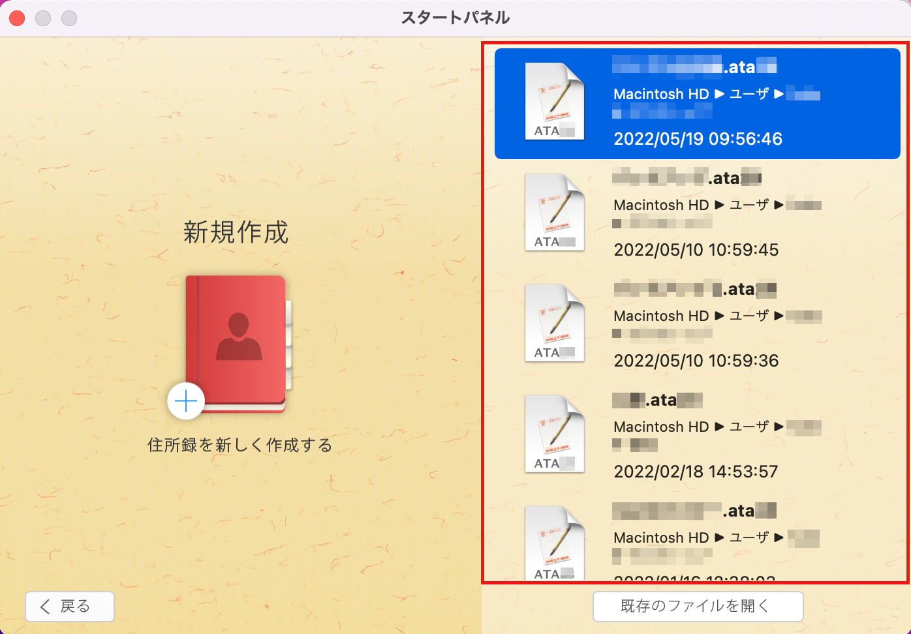
Task: Select the highlighted file from 2022/05/19 09:56:46
Action: [697, 138]
